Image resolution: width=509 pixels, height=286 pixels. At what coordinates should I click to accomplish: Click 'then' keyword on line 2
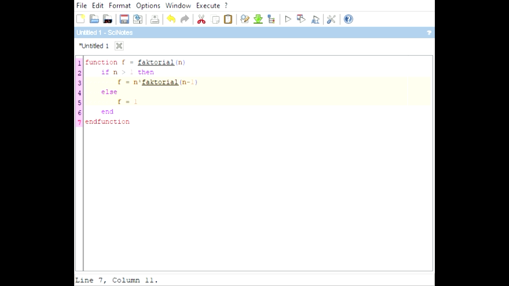tap(146, 72)
